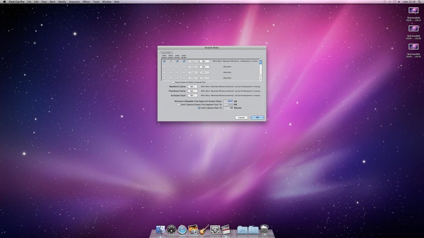Uncheck Limit Capture Now To option

pyautogui.click(x=199, y=108)
